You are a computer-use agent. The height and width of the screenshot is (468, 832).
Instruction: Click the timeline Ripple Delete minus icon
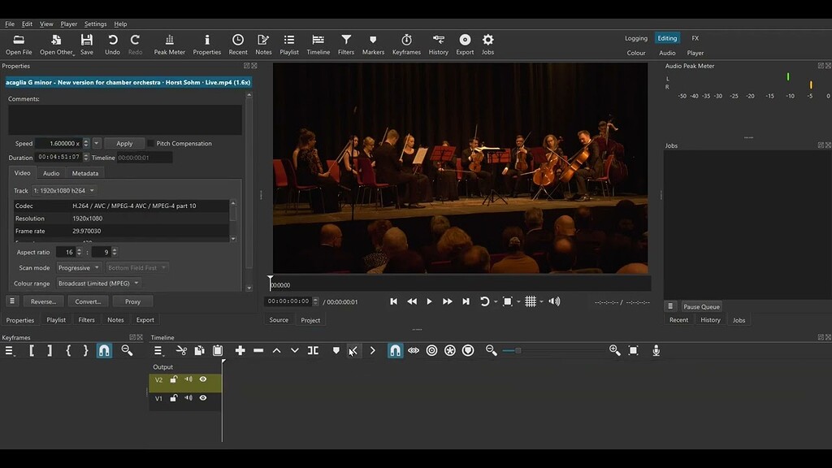(x=258, y=350)
